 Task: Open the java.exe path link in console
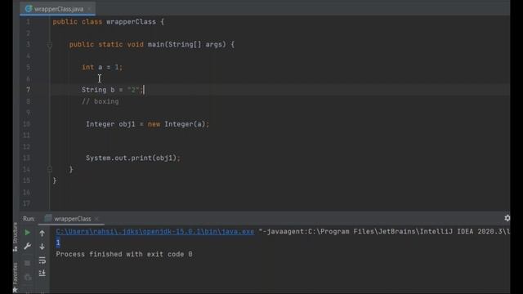pos(154,232)
